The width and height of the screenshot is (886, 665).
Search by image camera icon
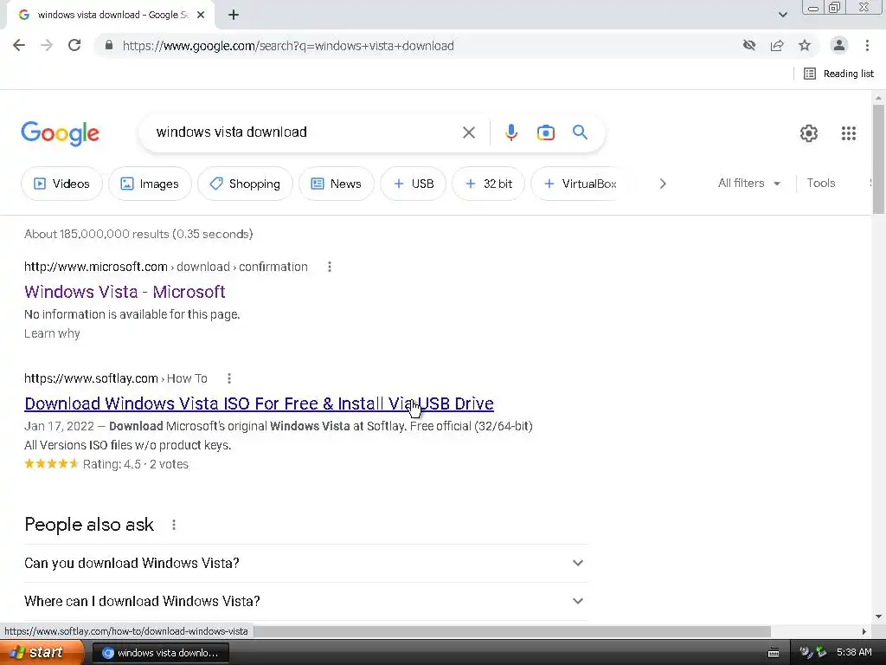click(x=545, y=132)
